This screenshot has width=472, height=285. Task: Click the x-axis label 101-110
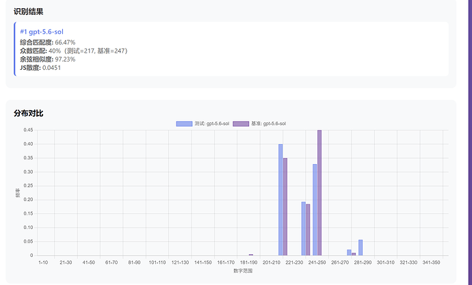coord(157,262)
